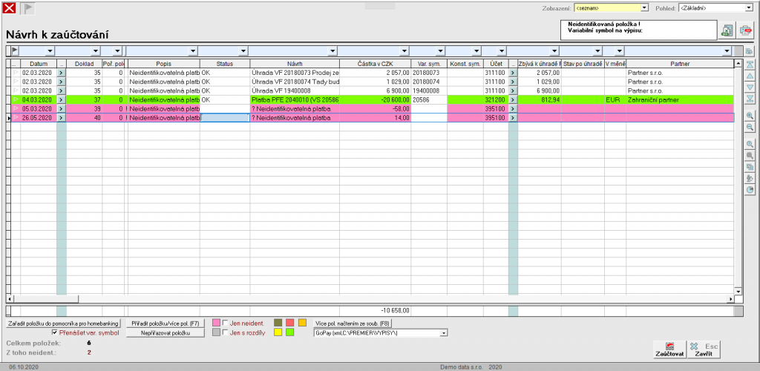
Task: Click the Zaúčtovat icon button
Action: pyautogui.click(x=666, y=349)
